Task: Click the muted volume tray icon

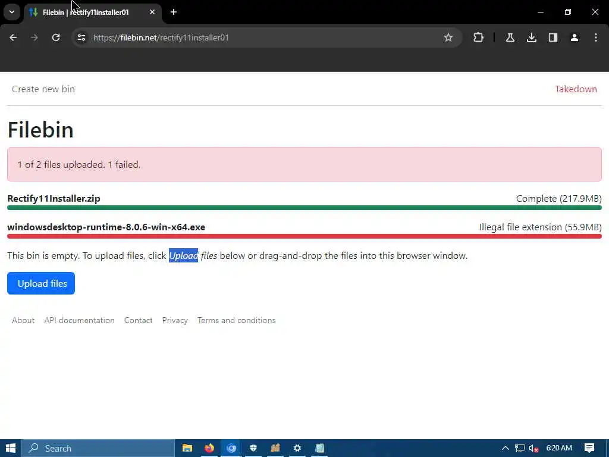Action: click(x=533, y=448)
